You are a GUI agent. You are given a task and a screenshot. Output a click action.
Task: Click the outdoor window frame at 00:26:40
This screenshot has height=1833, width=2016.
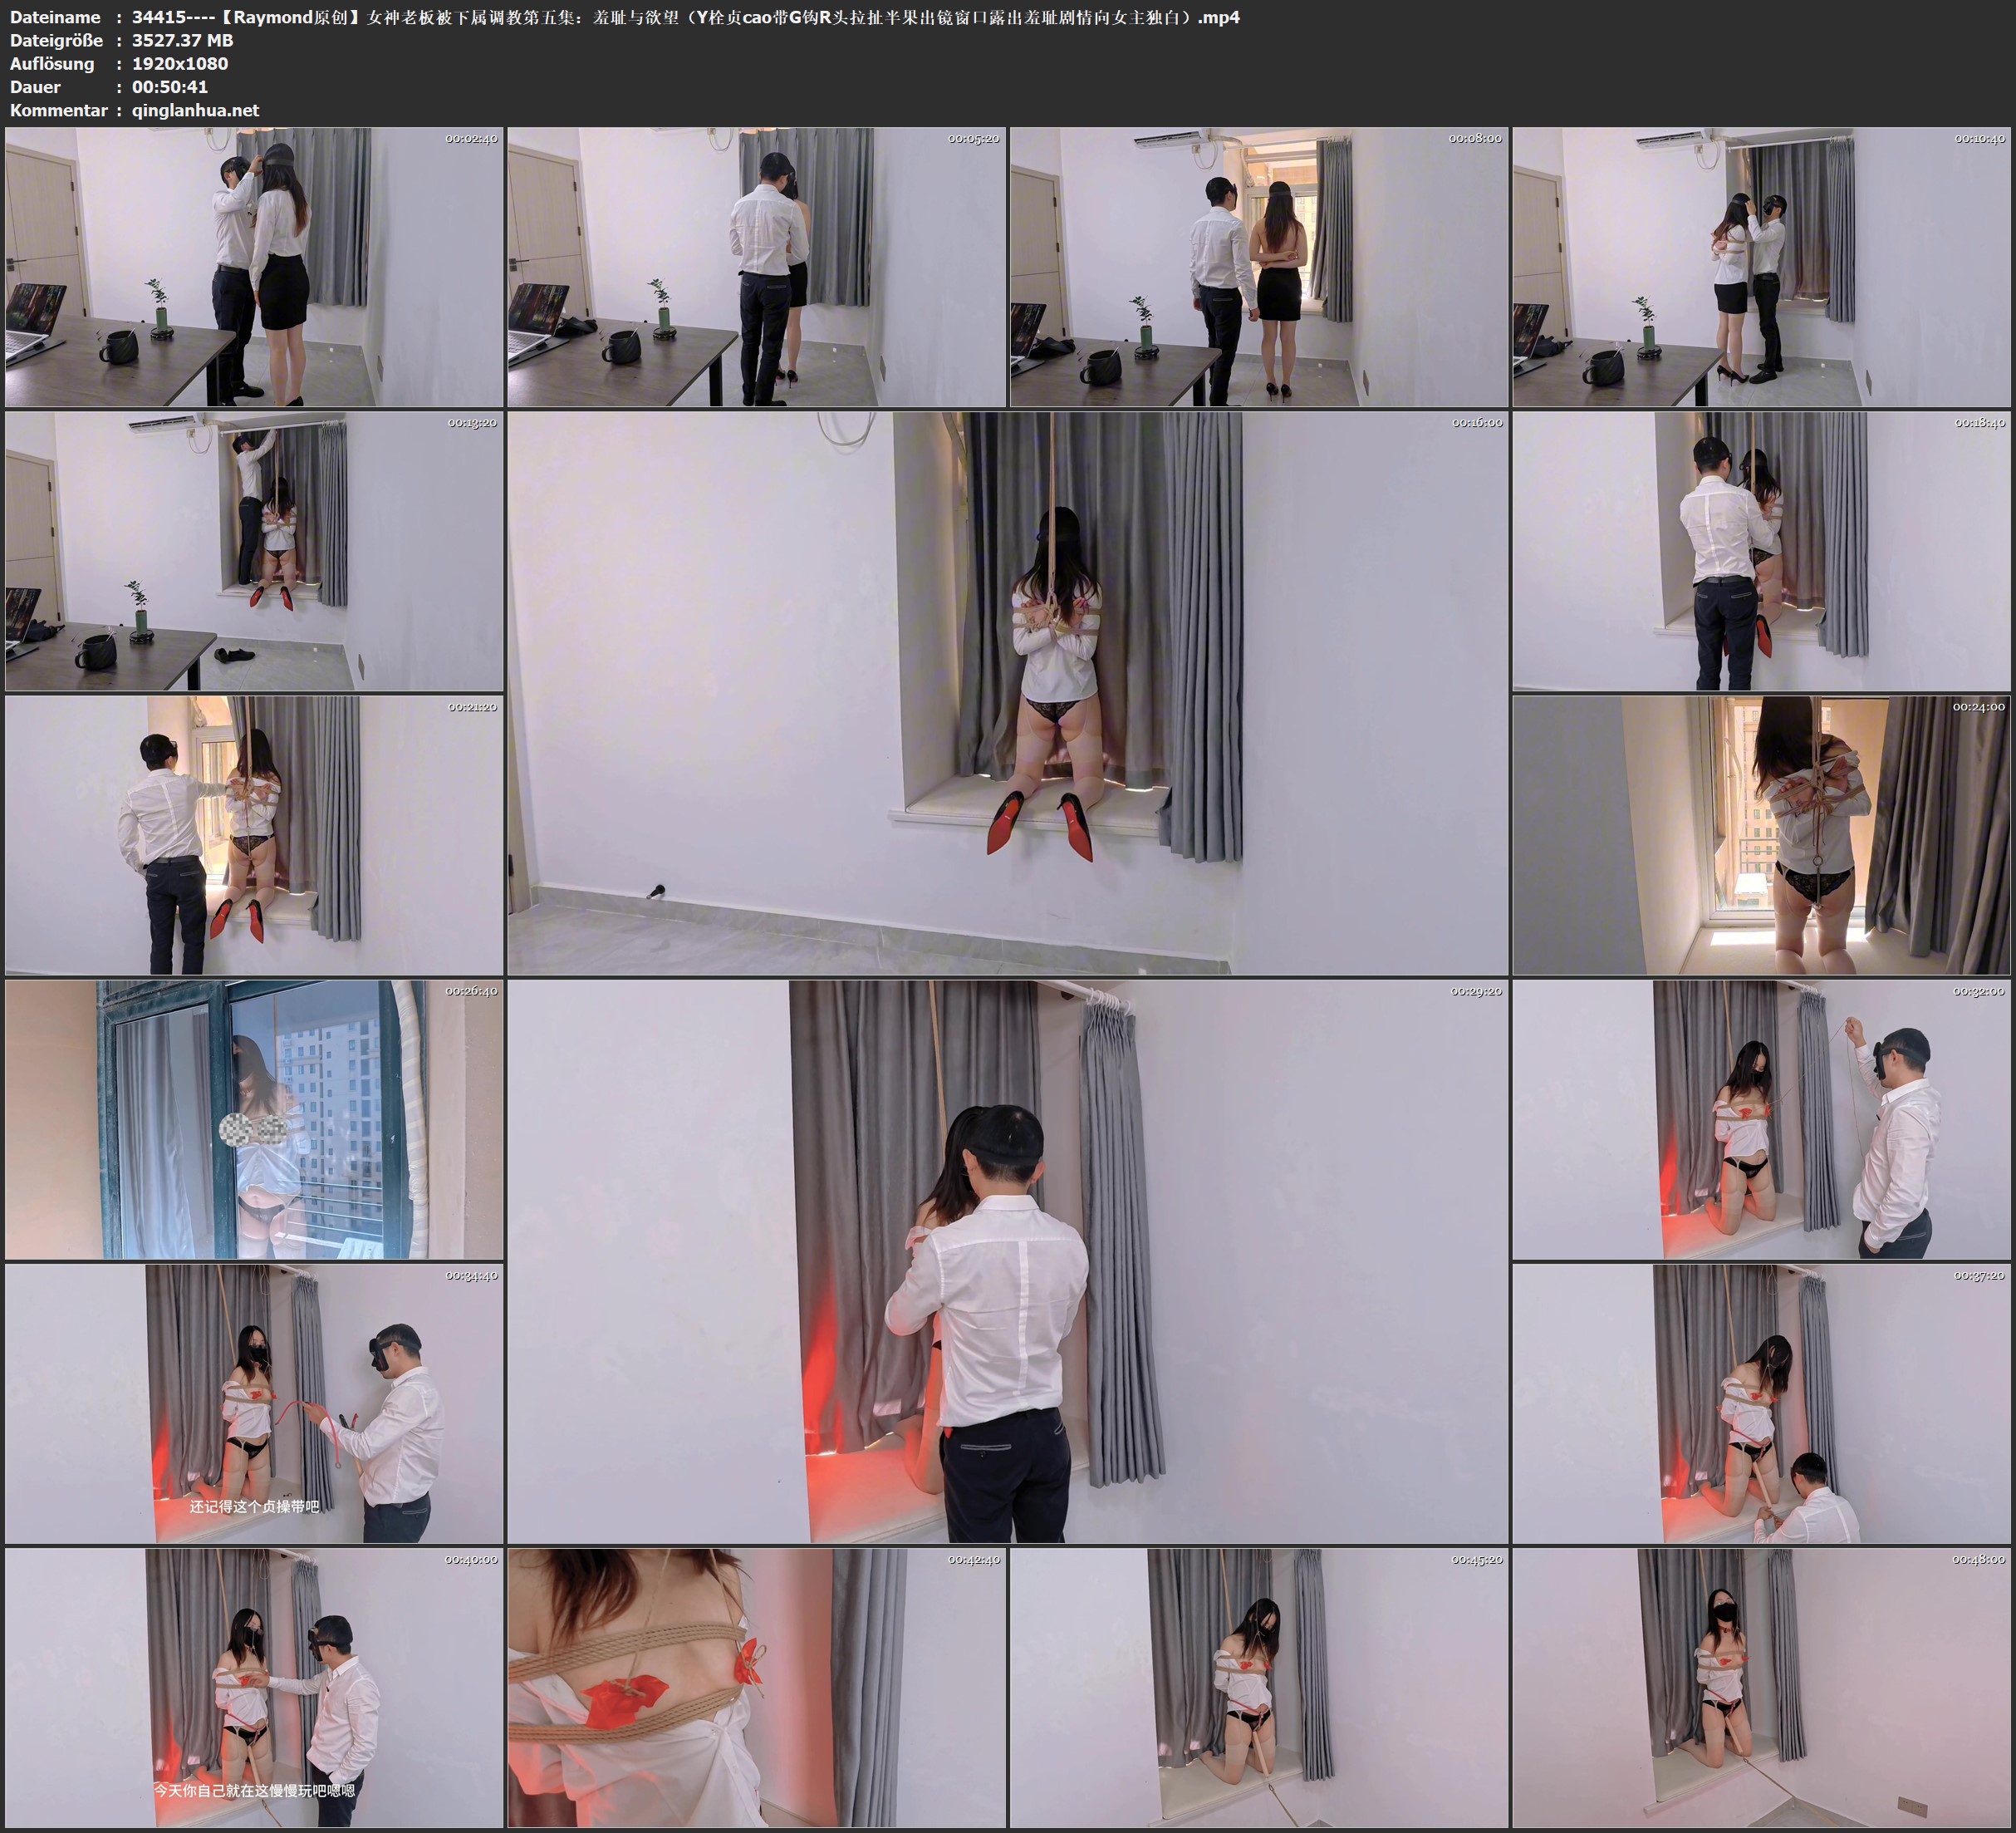pos(254,1119)
